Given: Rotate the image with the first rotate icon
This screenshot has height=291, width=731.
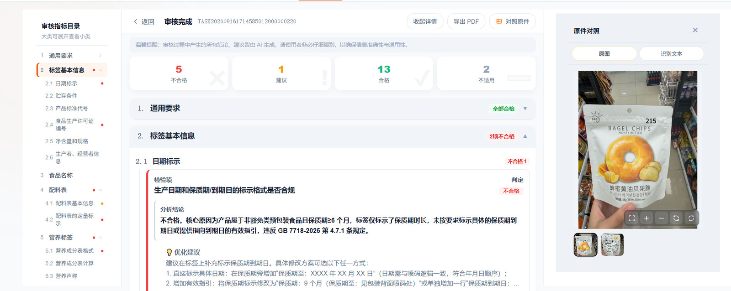Looking at the screenshot, I should (x=676, y=218).
